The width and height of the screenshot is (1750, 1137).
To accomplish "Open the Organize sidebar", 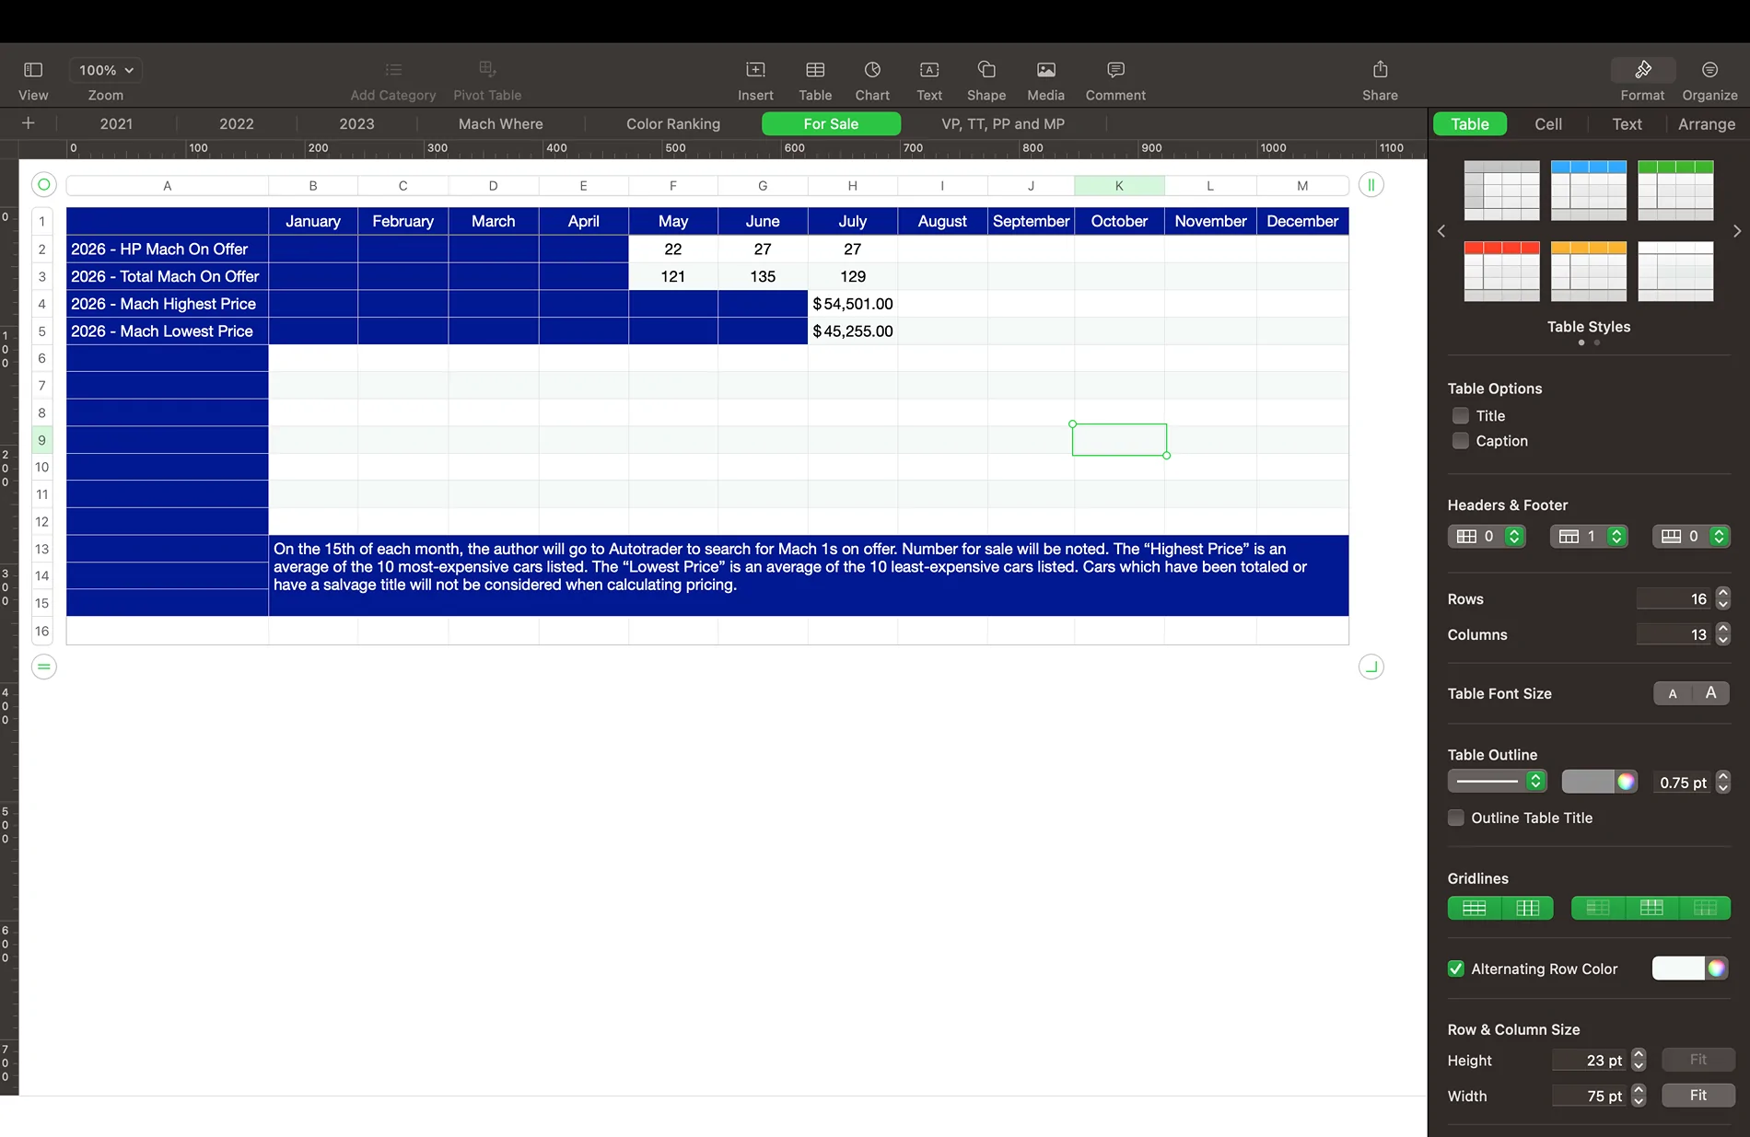I will click(1709, 70).
